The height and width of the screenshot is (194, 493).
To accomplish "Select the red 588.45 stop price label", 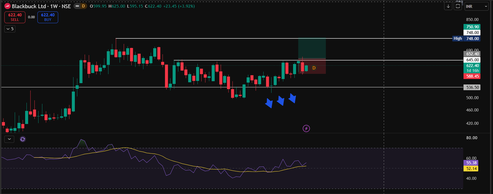I will [x=472, y=76].
